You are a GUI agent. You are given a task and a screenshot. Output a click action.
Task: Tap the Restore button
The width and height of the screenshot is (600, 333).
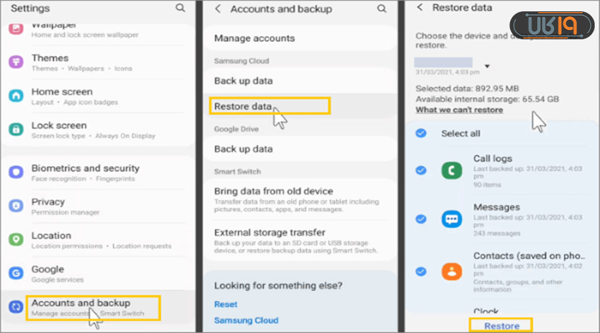click(501, 326)
